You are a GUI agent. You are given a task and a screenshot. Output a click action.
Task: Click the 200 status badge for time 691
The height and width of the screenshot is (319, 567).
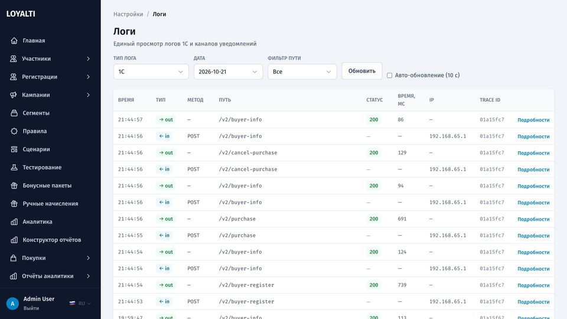click(x=373, y=219)
